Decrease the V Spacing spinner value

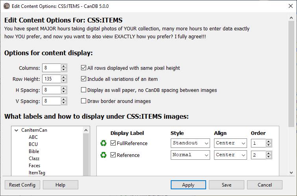pyautogui.click(x=64, y=103)
